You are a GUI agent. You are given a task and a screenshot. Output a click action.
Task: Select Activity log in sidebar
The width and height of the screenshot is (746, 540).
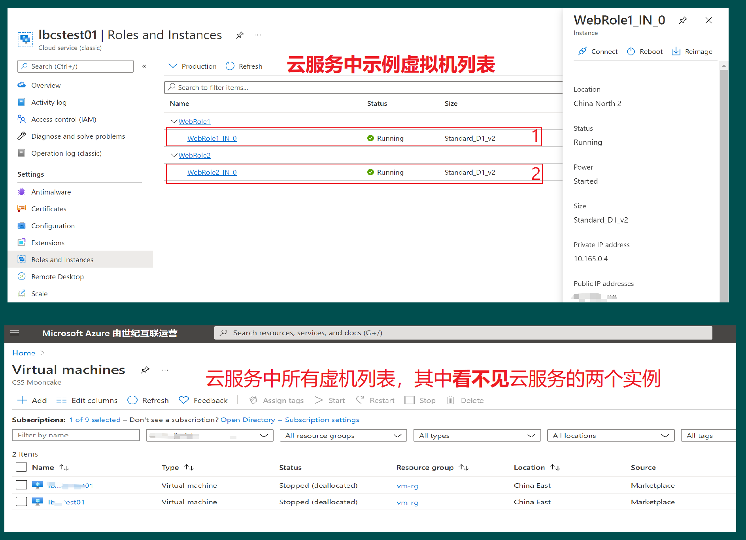pyautogui.click(x=49, y=102)
